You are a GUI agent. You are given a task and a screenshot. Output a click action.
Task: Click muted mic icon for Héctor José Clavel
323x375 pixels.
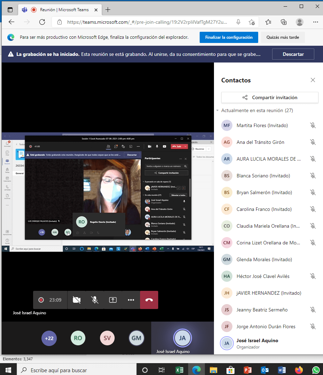[x=313, y=276]
